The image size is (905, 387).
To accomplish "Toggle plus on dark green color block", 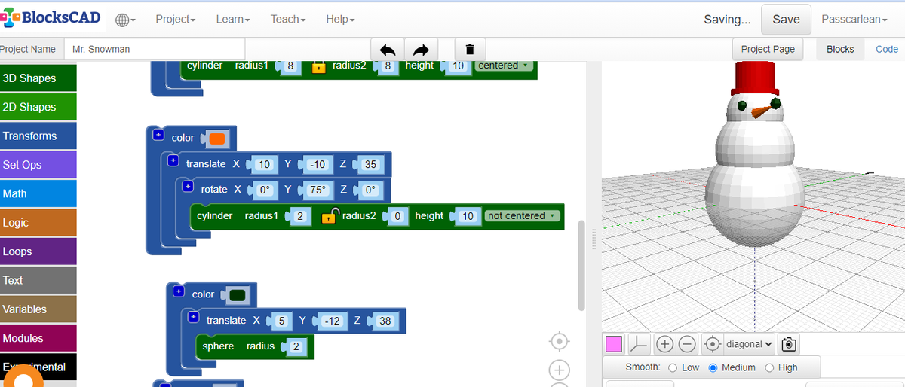I will [179, 291].
